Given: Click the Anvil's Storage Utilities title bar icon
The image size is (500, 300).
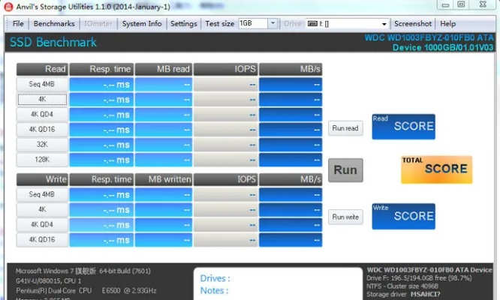Looking at the screenshot, I should (7, 7).
